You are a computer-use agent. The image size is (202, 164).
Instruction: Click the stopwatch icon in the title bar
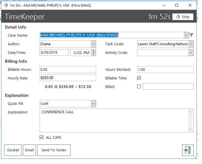pos(6,5)
